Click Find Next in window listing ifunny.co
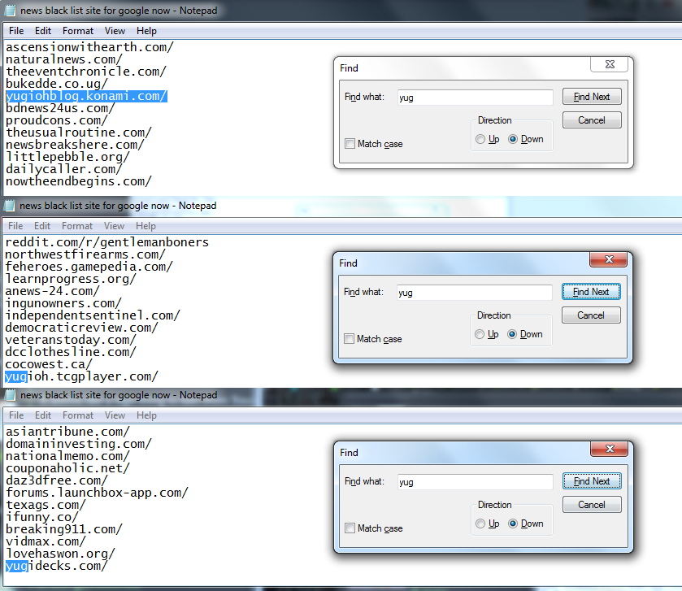Screen dimensions: 682x591 592,481
